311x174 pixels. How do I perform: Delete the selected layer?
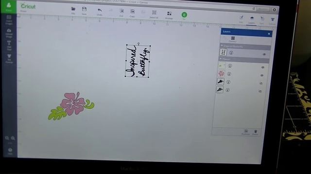(256, 132)
